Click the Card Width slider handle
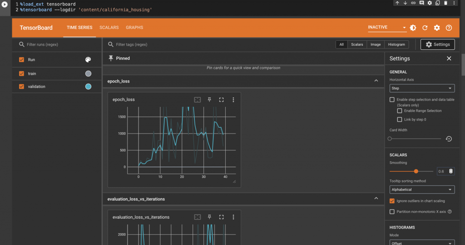 (390, 139)
